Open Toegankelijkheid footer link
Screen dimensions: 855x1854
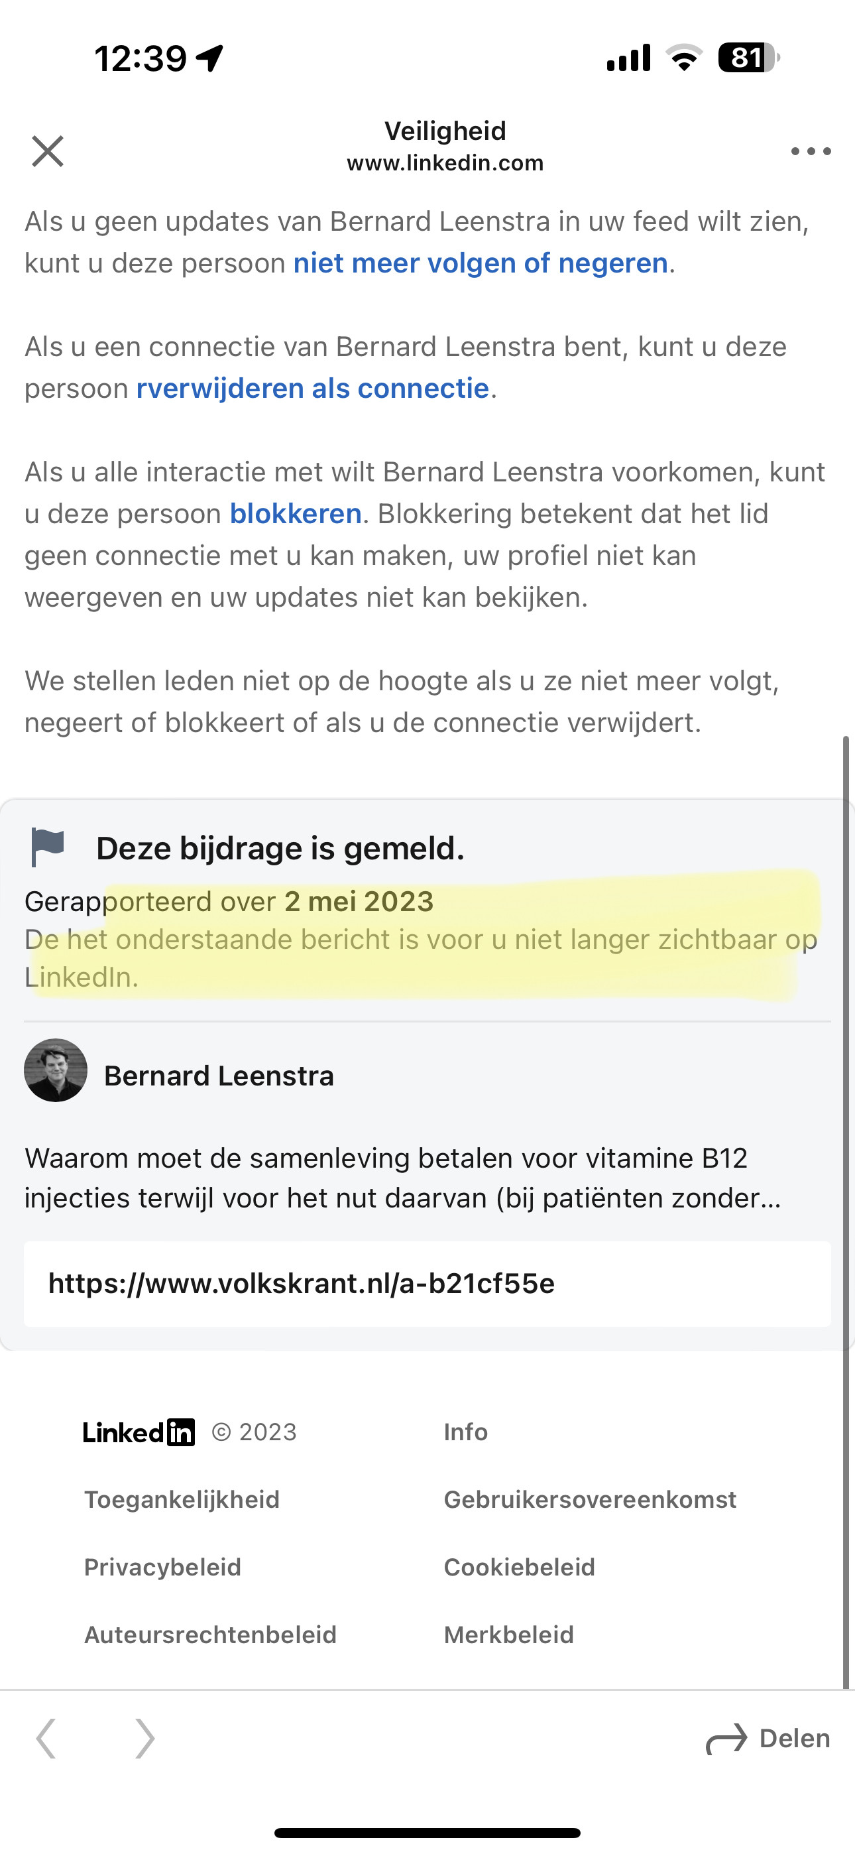(182, 1500)
